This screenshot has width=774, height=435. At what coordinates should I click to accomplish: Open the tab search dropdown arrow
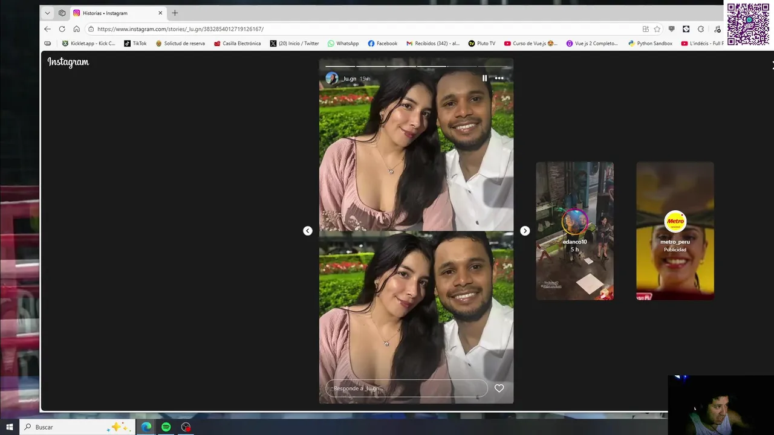tap(47, 13)
